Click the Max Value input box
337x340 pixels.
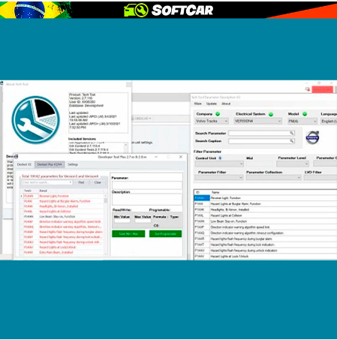point(143,221)
